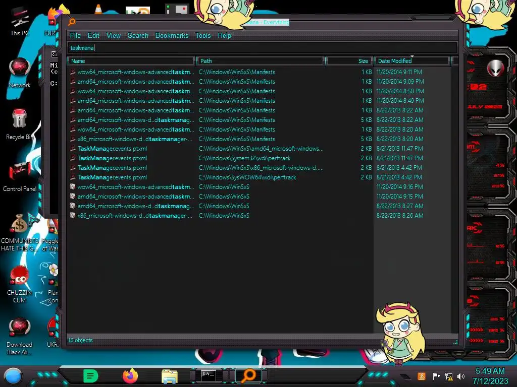Open Control Panel desktop icon
Image resolution: width=517 pixels, height=387 pixels.
(20, 176)
